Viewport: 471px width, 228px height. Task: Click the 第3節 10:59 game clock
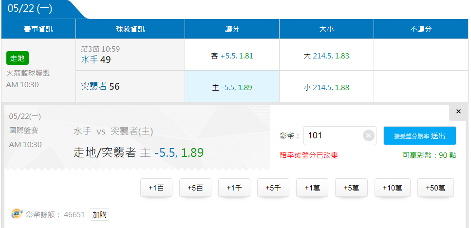pos(100,49)
